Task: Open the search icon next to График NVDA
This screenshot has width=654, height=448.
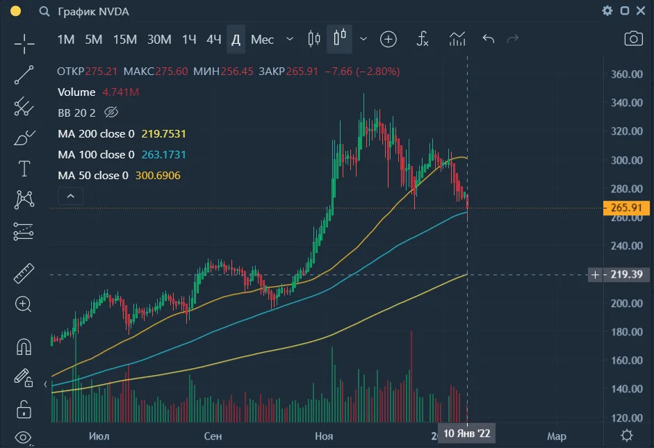Action: [44, 12]
